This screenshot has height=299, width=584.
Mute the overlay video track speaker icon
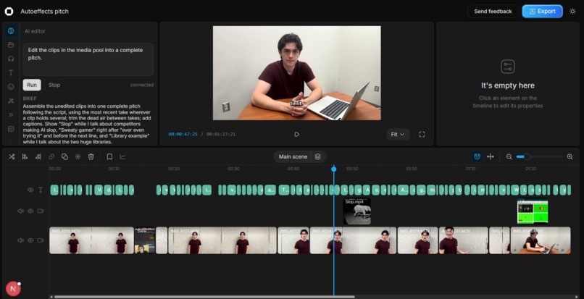(x=20, y=211)
